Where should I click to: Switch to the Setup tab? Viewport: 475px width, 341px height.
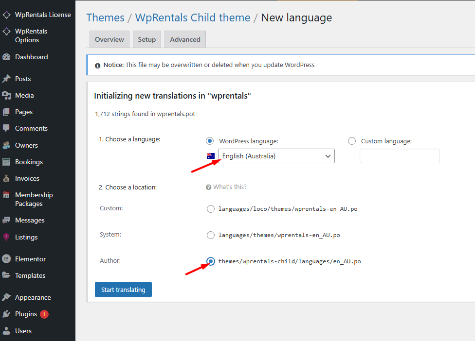(146, 39)
